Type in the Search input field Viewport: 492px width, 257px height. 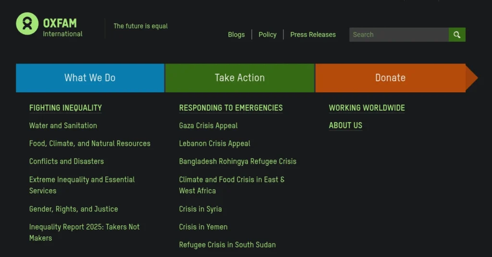point(399,35)
